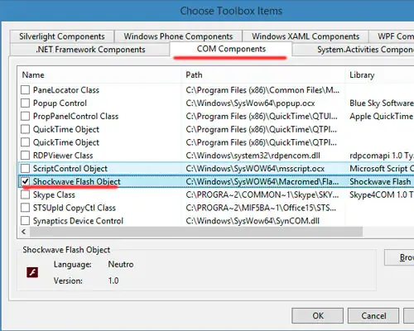Uncheck the Shockwave Flash Object checkbox
This screenshot has height=331, width=414.
(x=25, y=181)
